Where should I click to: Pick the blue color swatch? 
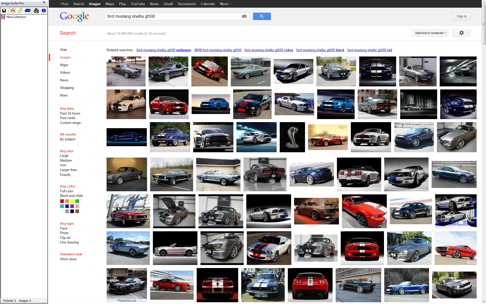(x=67, y=206)
